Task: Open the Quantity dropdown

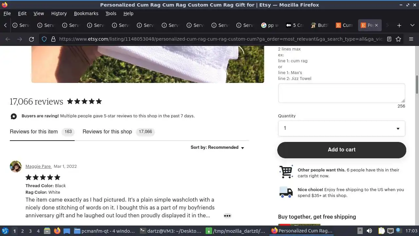Action: (x=341, y=128)
